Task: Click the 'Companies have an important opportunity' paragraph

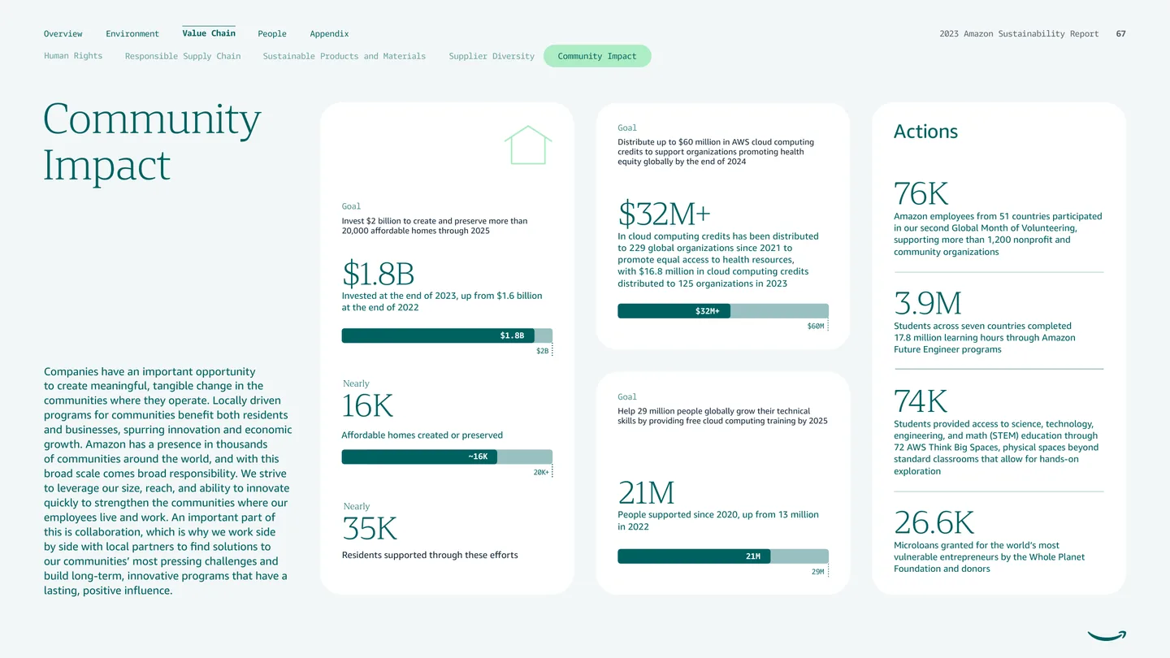Action: click(x=167, y=481)
